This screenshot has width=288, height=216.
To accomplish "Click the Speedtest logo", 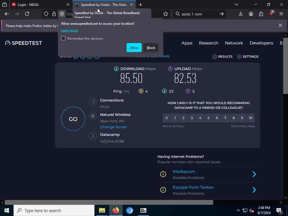I will click(24, 43).
